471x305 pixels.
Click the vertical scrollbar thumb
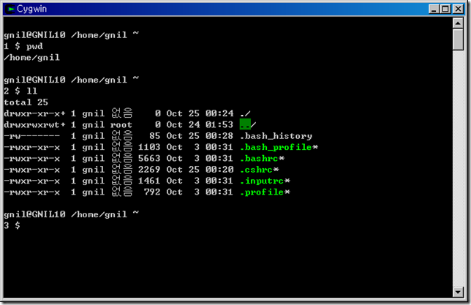(458, 39)
